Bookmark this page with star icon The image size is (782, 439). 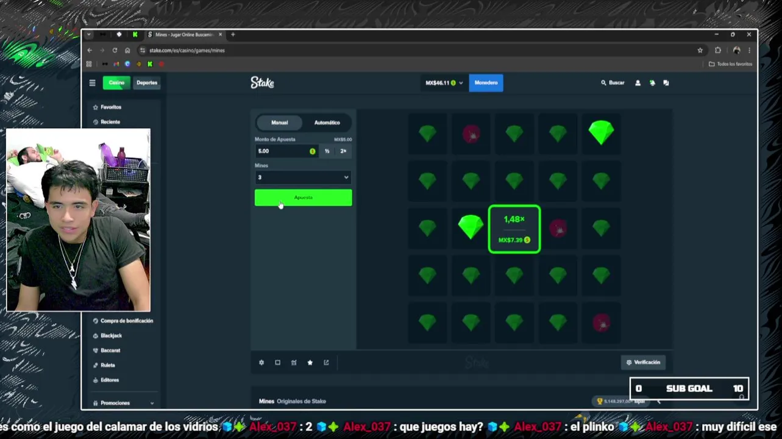coord(700,50)
